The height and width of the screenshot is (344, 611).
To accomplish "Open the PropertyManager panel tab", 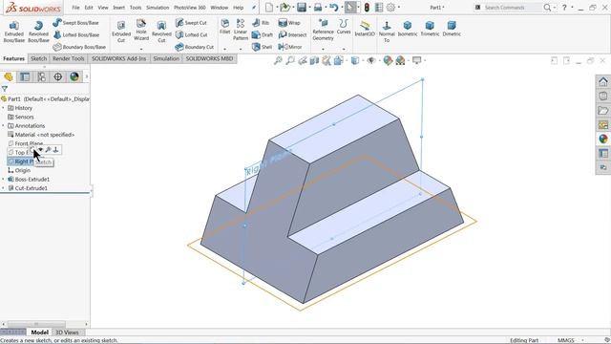I will click(x=25, y=76).
